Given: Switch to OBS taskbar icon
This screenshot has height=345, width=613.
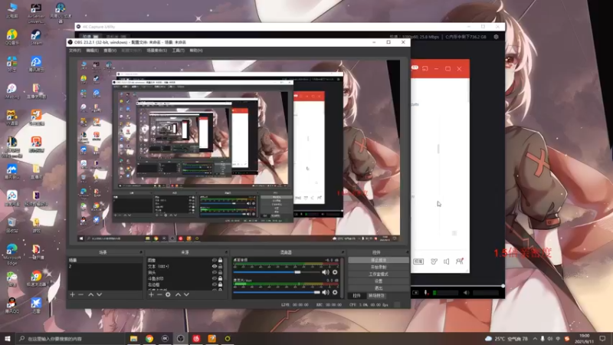Looking at the screenshot, I should pos(181,339).
